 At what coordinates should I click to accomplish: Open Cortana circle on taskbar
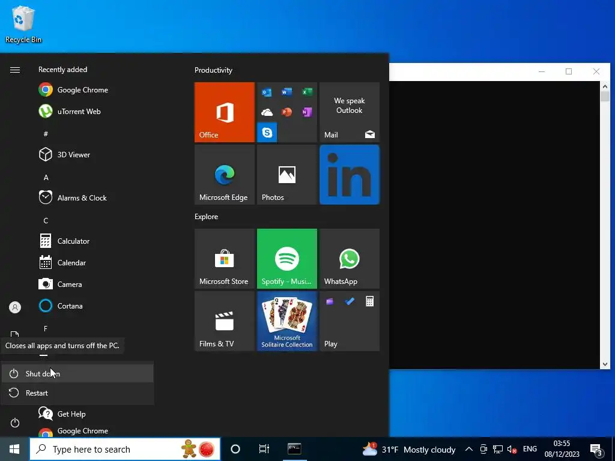[235, 449]
